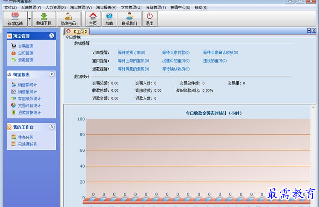The height and width of the screenshot is (207, 319).
Task: Collapse the 淘宝管理 sidebar panel
Action: point(52,36)
